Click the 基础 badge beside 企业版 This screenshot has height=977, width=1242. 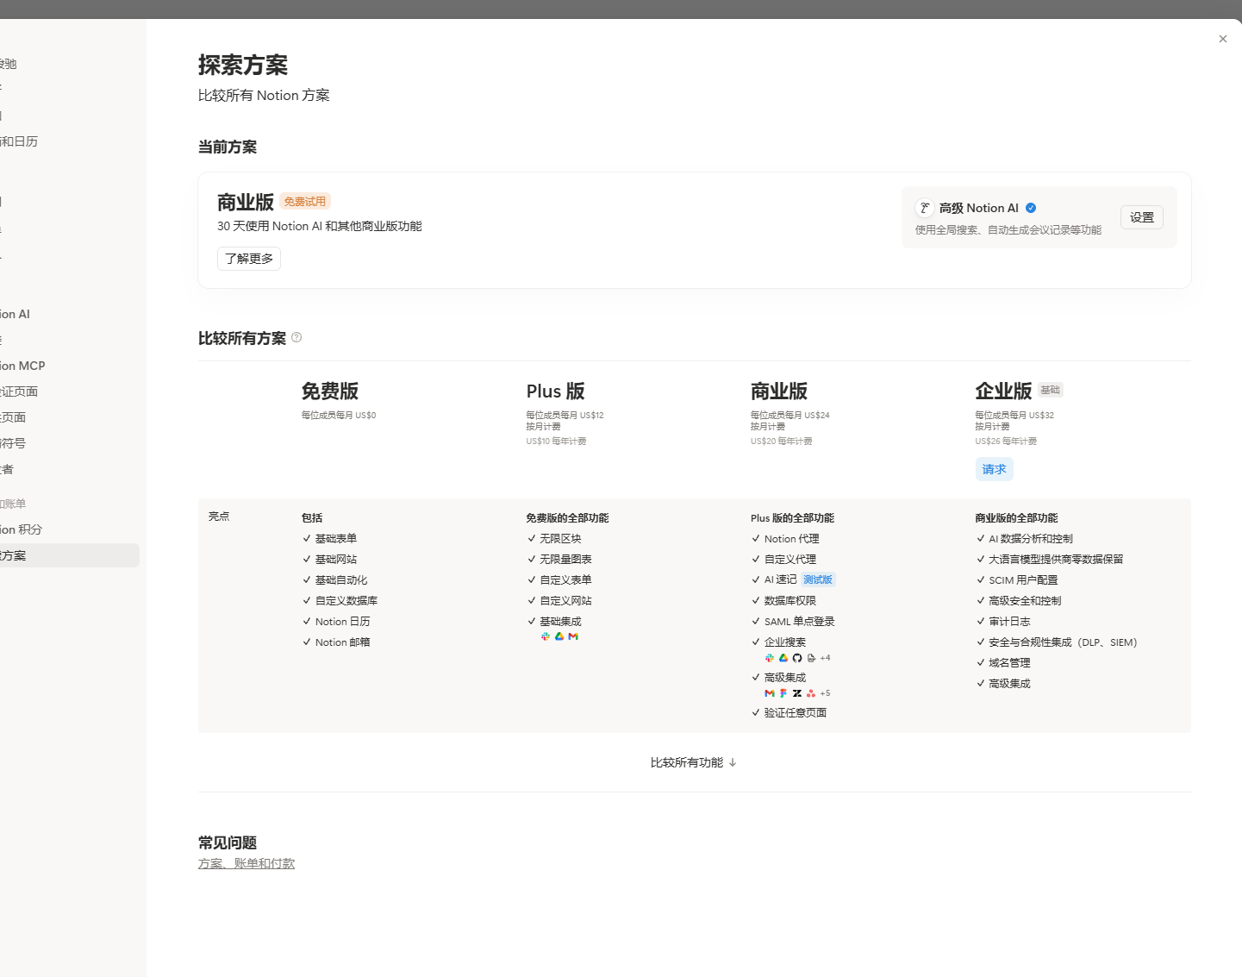1050,390
